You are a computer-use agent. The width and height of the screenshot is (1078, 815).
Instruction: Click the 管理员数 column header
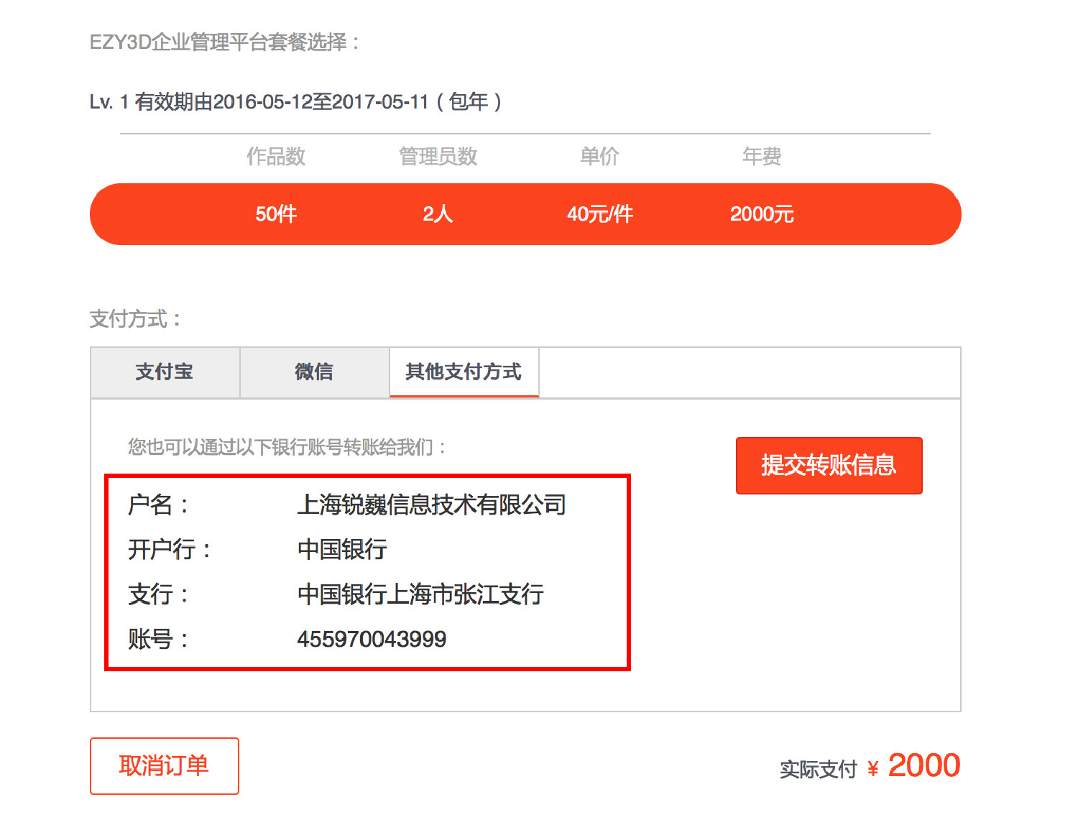click(438, 156)
